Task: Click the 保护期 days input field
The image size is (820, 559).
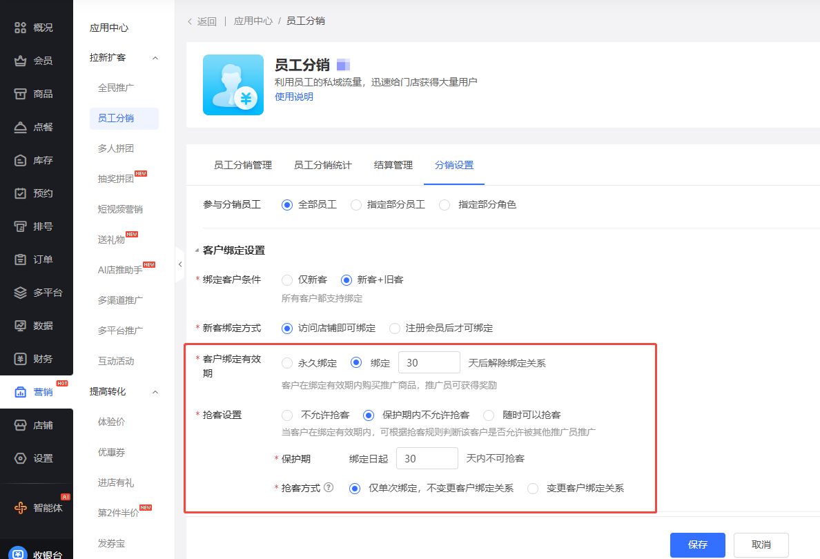Action: [428, 459]
